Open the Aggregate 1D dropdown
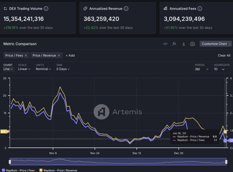This screenshot has width=233, height=172. (219, 69)
